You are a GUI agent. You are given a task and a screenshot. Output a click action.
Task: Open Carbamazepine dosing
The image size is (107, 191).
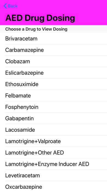(53, 50)
